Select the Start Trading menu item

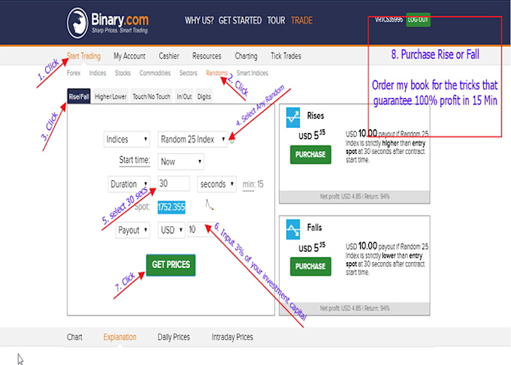click(x=83, y=56)
